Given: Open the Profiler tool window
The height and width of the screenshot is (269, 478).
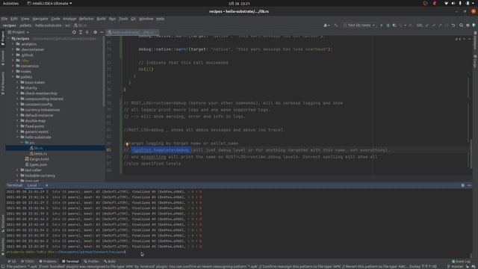Looking at the screenshot, I should click(x=91, y=262).
